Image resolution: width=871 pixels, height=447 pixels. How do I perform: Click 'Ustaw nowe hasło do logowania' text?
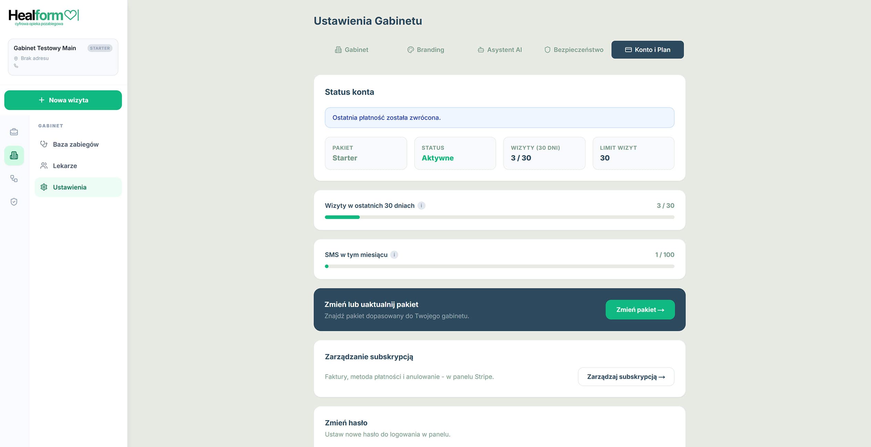[x=387, y=434]
